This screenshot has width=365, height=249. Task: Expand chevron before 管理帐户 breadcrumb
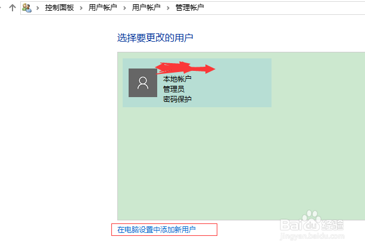pos(168,8)
